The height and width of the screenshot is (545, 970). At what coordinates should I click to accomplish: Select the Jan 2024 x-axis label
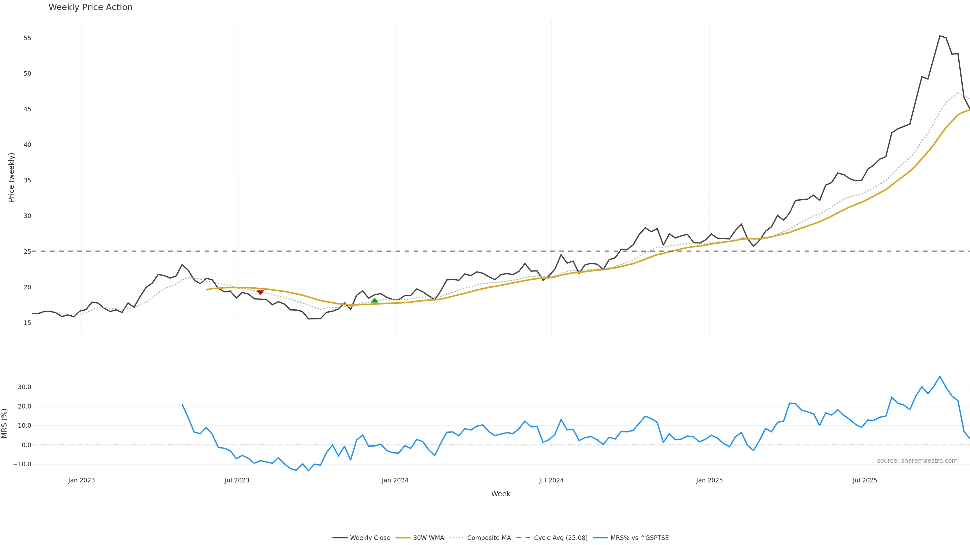(x=395, y=480)
